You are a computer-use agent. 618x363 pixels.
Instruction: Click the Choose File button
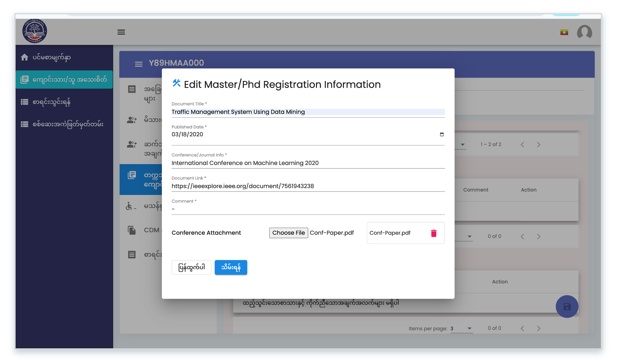pos(289,233)
